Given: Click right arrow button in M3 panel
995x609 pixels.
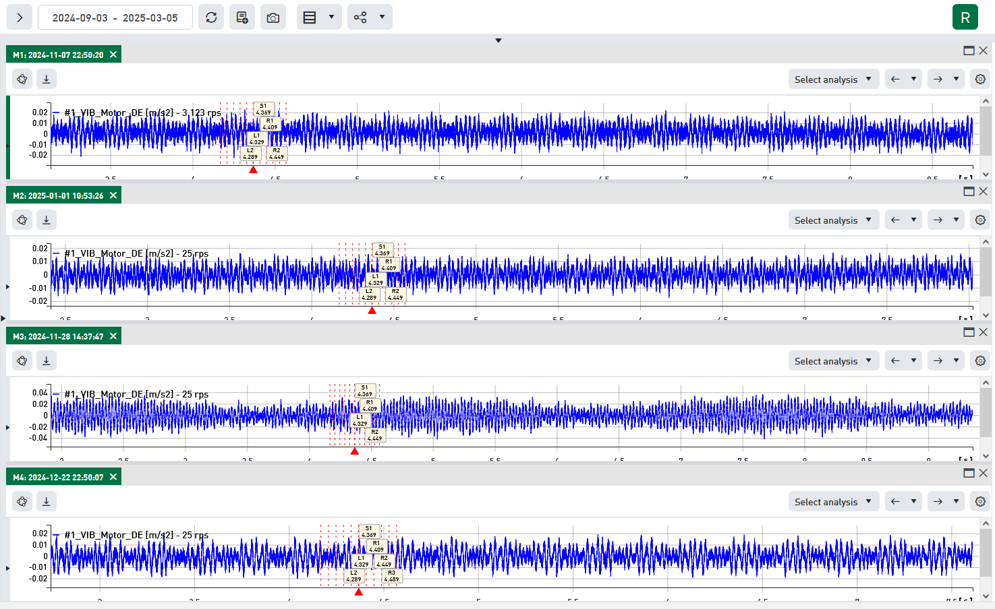Looking at the screenshot, I should pyautogui.click(x=938, y=361).
